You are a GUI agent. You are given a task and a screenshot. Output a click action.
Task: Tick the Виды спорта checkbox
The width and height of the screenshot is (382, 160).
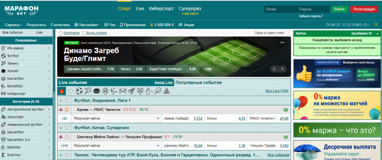pos(84,33)
